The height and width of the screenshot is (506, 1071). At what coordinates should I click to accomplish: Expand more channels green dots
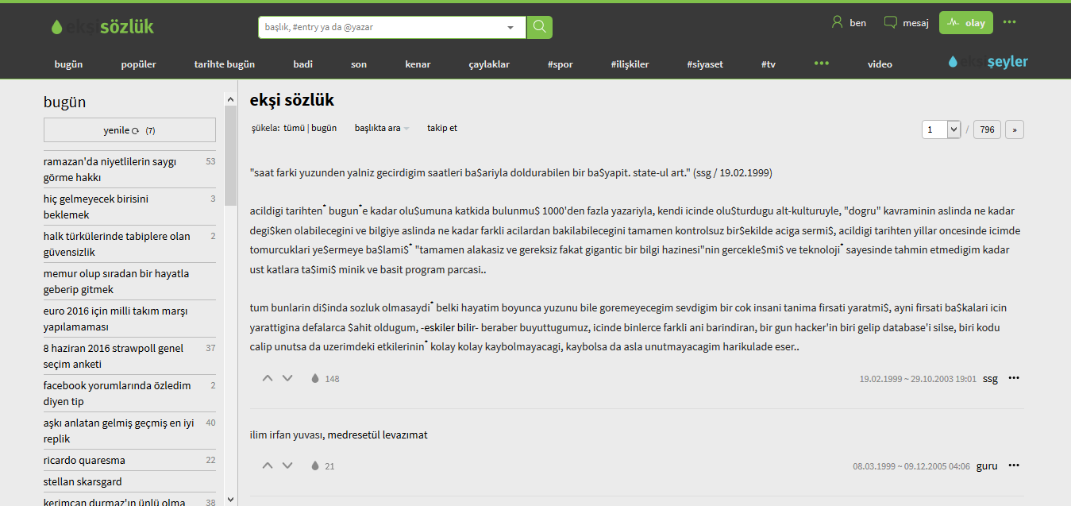pyautogui.click(x=822, y=64)
